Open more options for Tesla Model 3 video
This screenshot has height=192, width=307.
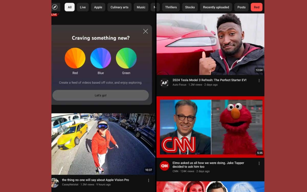(259, 80)
